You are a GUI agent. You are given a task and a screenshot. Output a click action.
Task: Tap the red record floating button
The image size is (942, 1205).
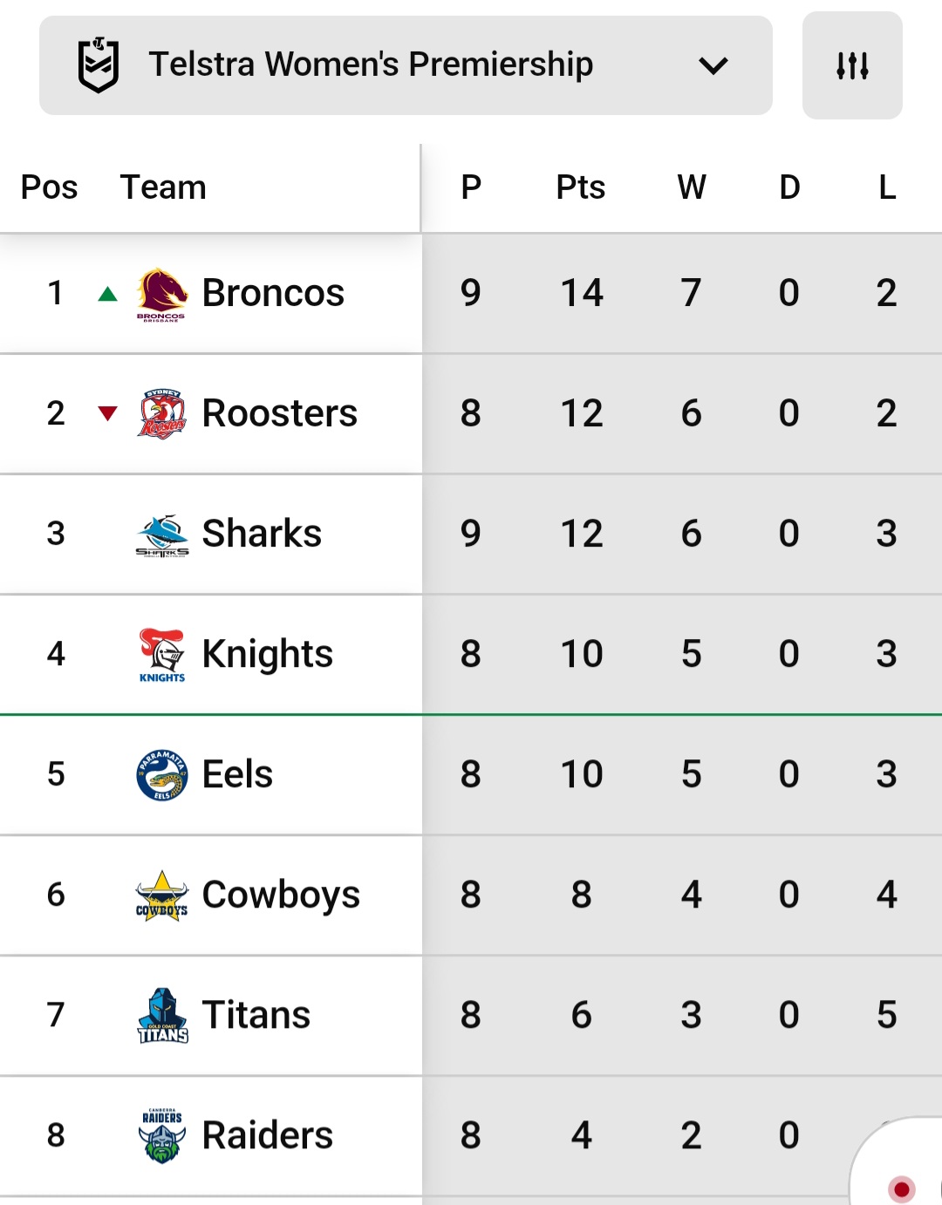coord(900,1188)
